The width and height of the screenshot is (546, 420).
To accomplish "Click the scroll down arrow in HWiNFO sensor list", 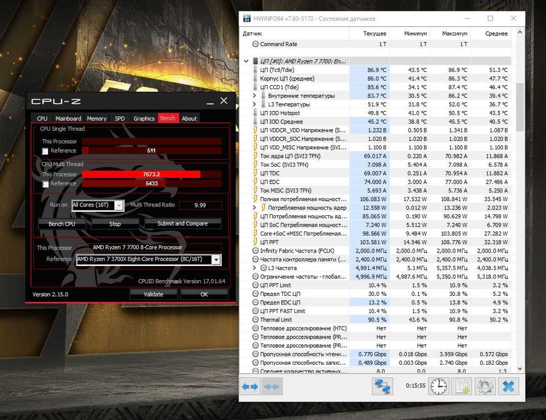I will tap(520, 368).
